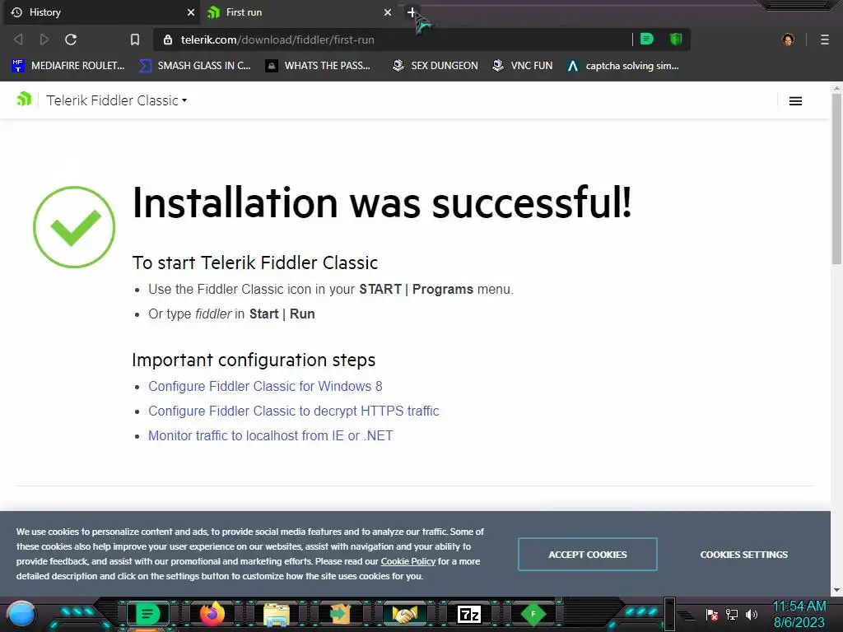Click ACCEPT COOKIES button
The height and width of the screenshot is (632, 843).
588,554
